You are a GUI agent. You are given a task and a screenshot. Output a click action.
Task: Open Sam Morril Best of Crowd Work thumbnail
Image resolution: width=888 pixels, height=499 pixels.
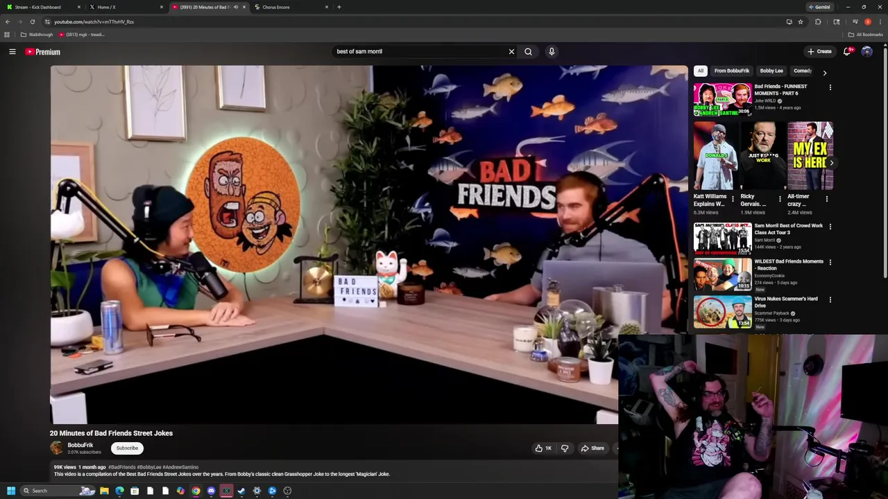point(722,239)
